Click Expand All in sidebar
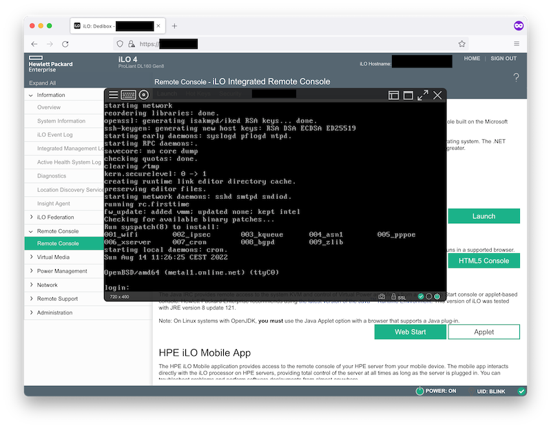Image resolution: width=551 pixels, height=428 pixels. pyautogui.click(x=43, y=83)
